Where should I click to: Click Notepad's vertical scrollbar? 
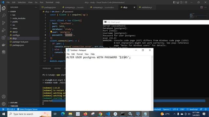coord(152,83)
